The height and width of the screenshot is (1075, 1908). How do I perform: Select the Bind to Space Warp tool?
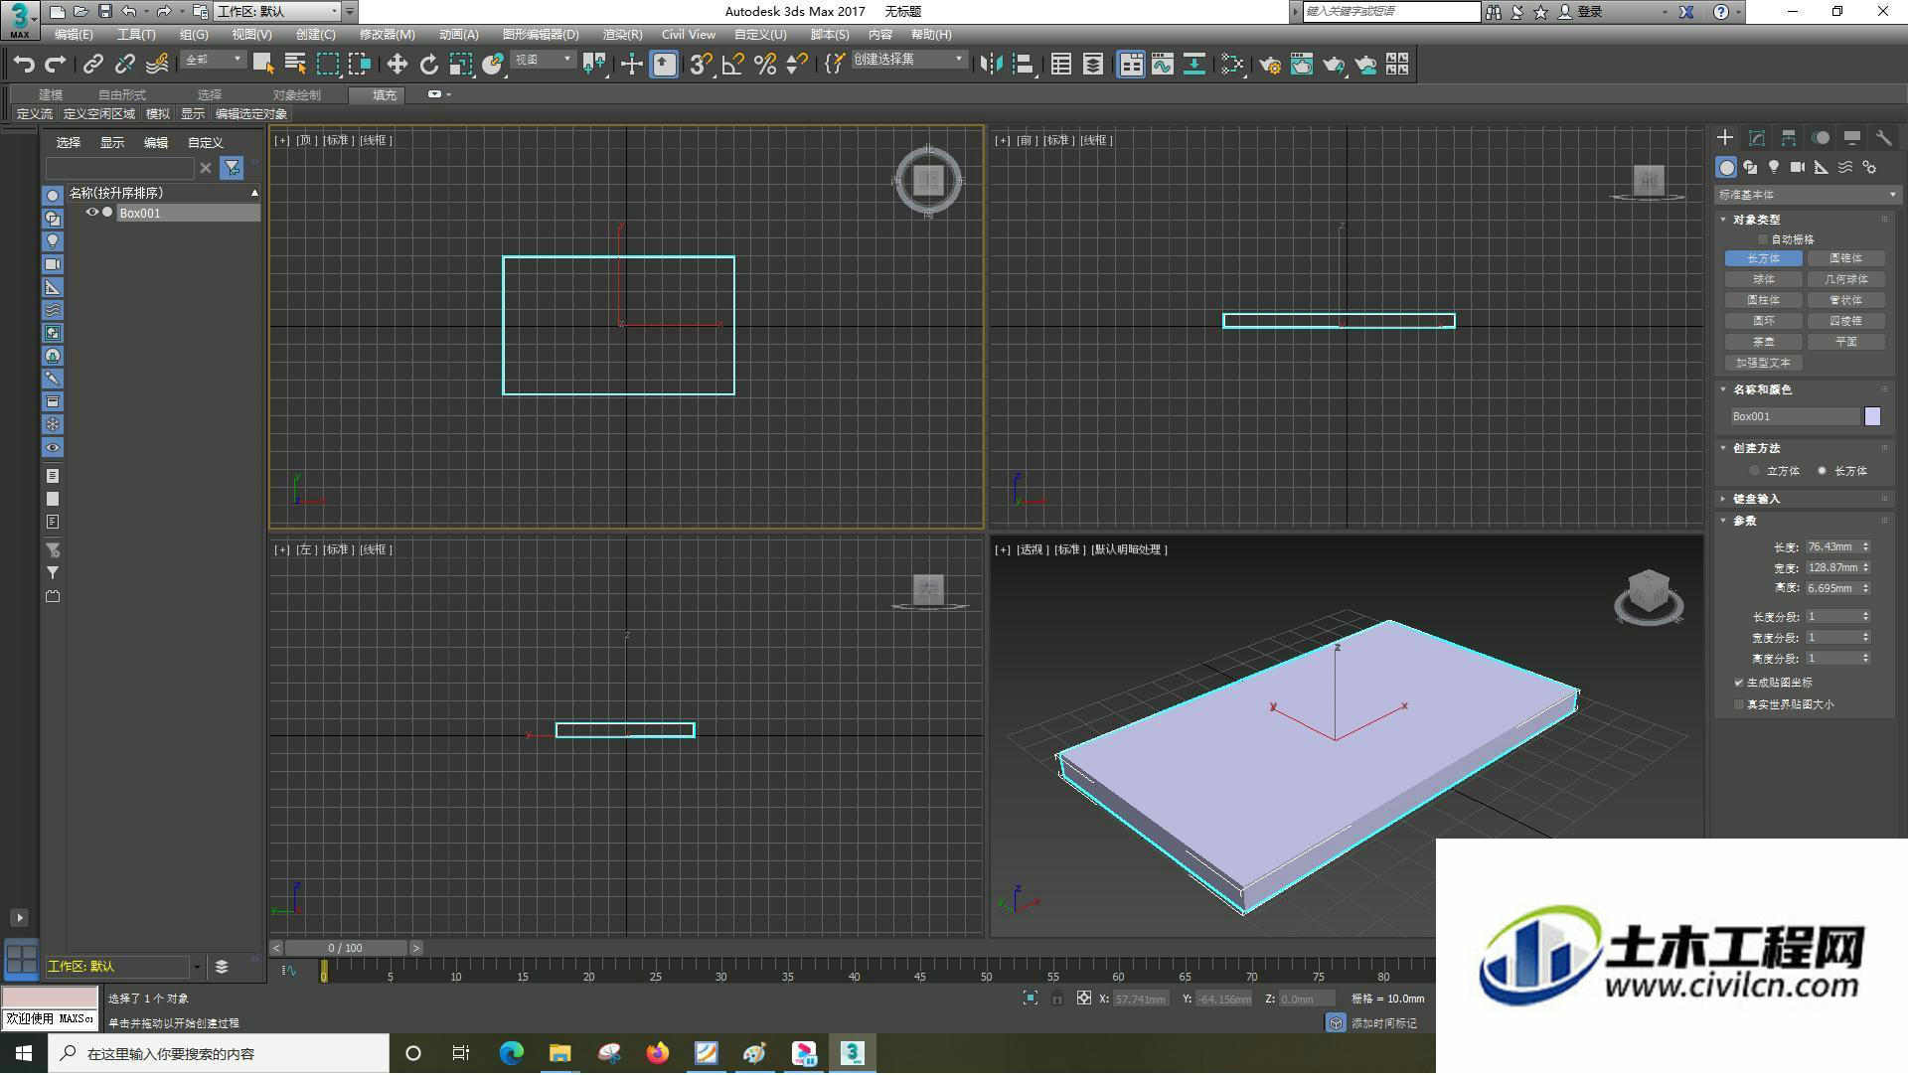tap(157, 65)
